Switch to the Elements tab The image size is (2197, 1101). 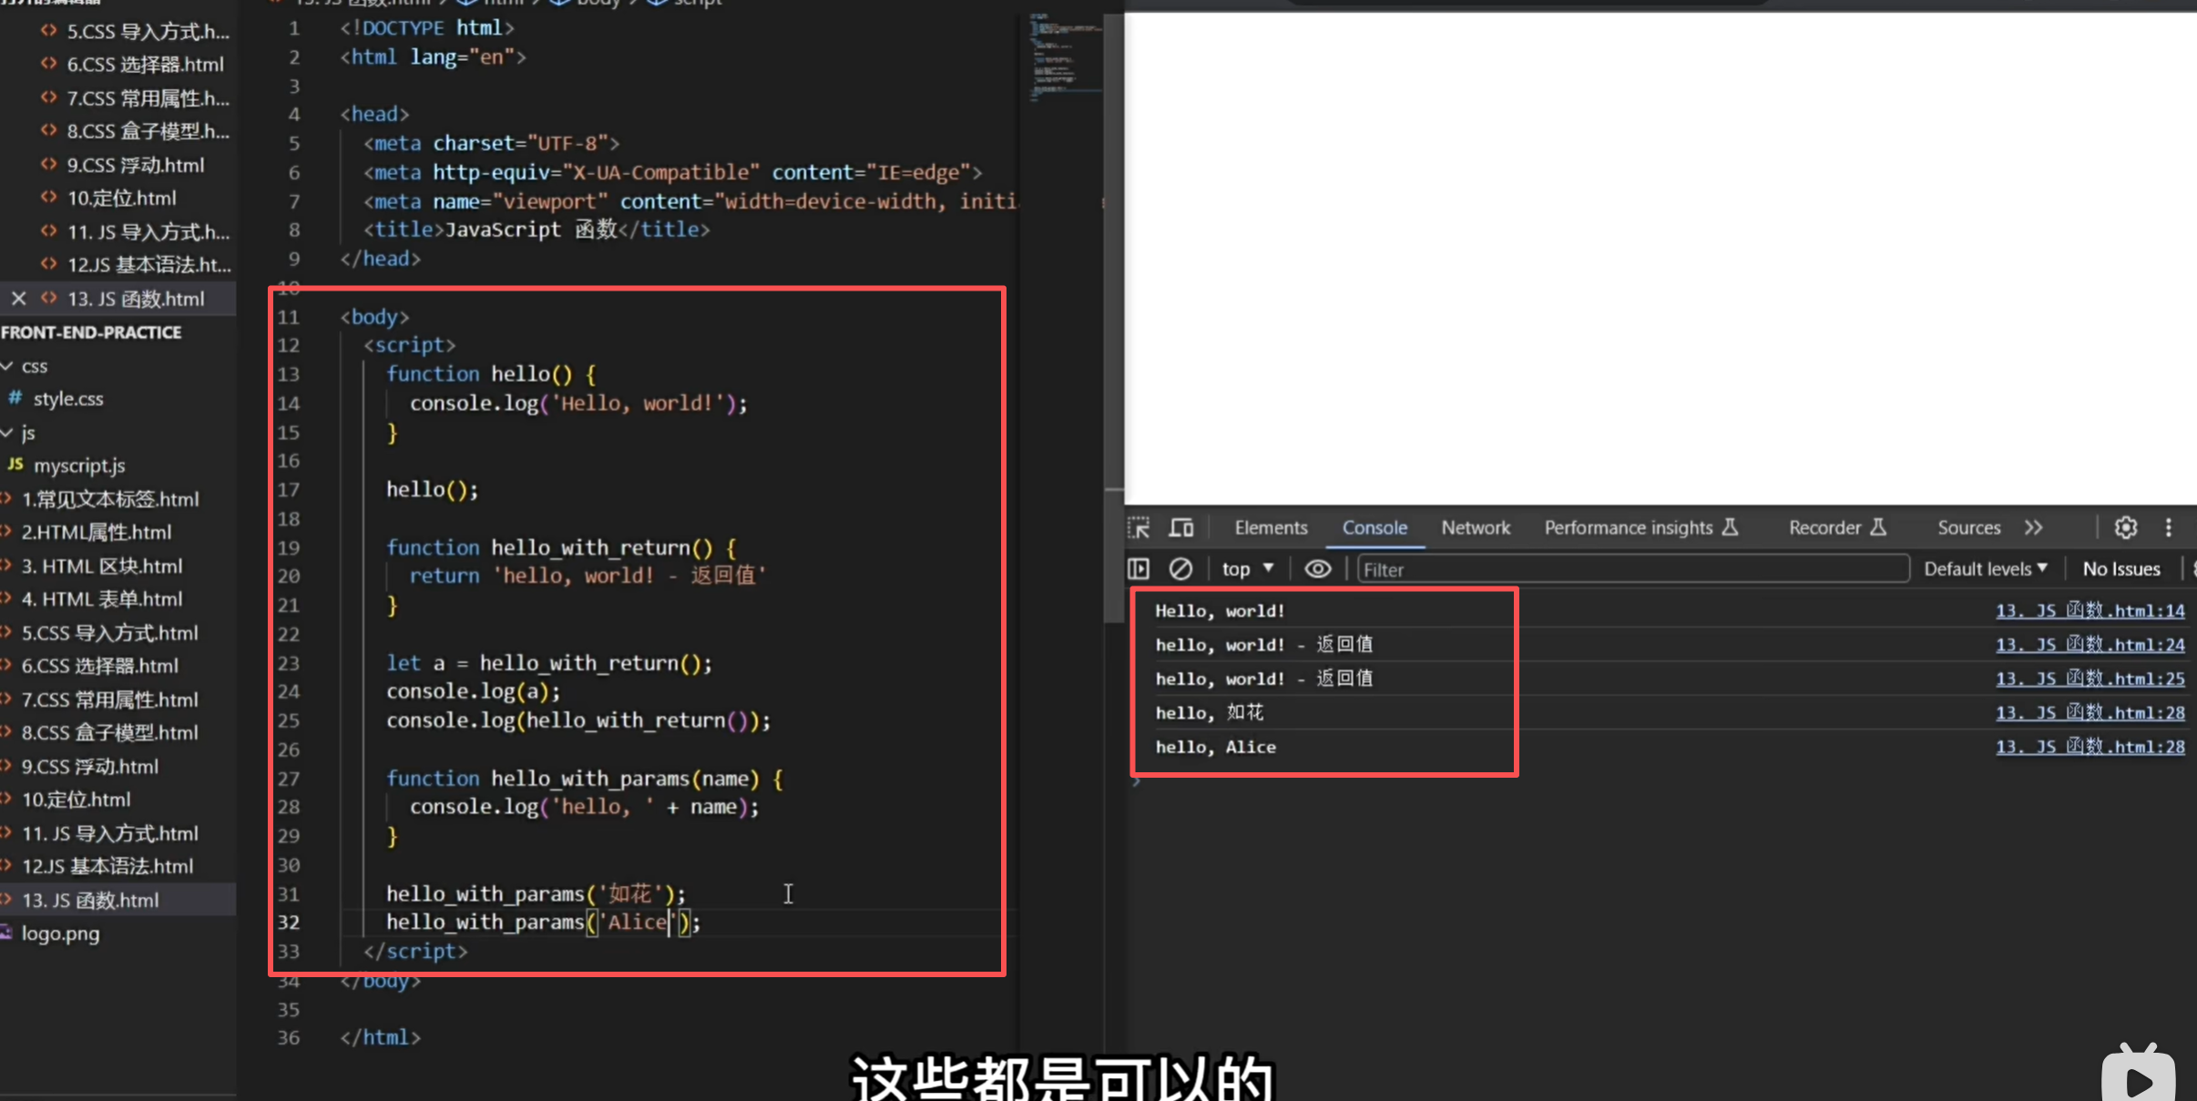[x=1271, y=527]
